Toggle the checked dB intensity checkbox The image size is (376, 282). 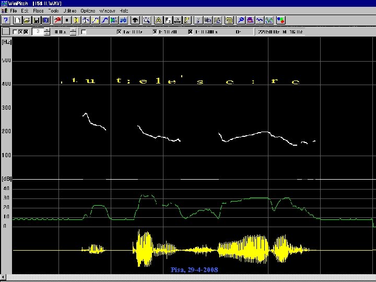(155, 32)
